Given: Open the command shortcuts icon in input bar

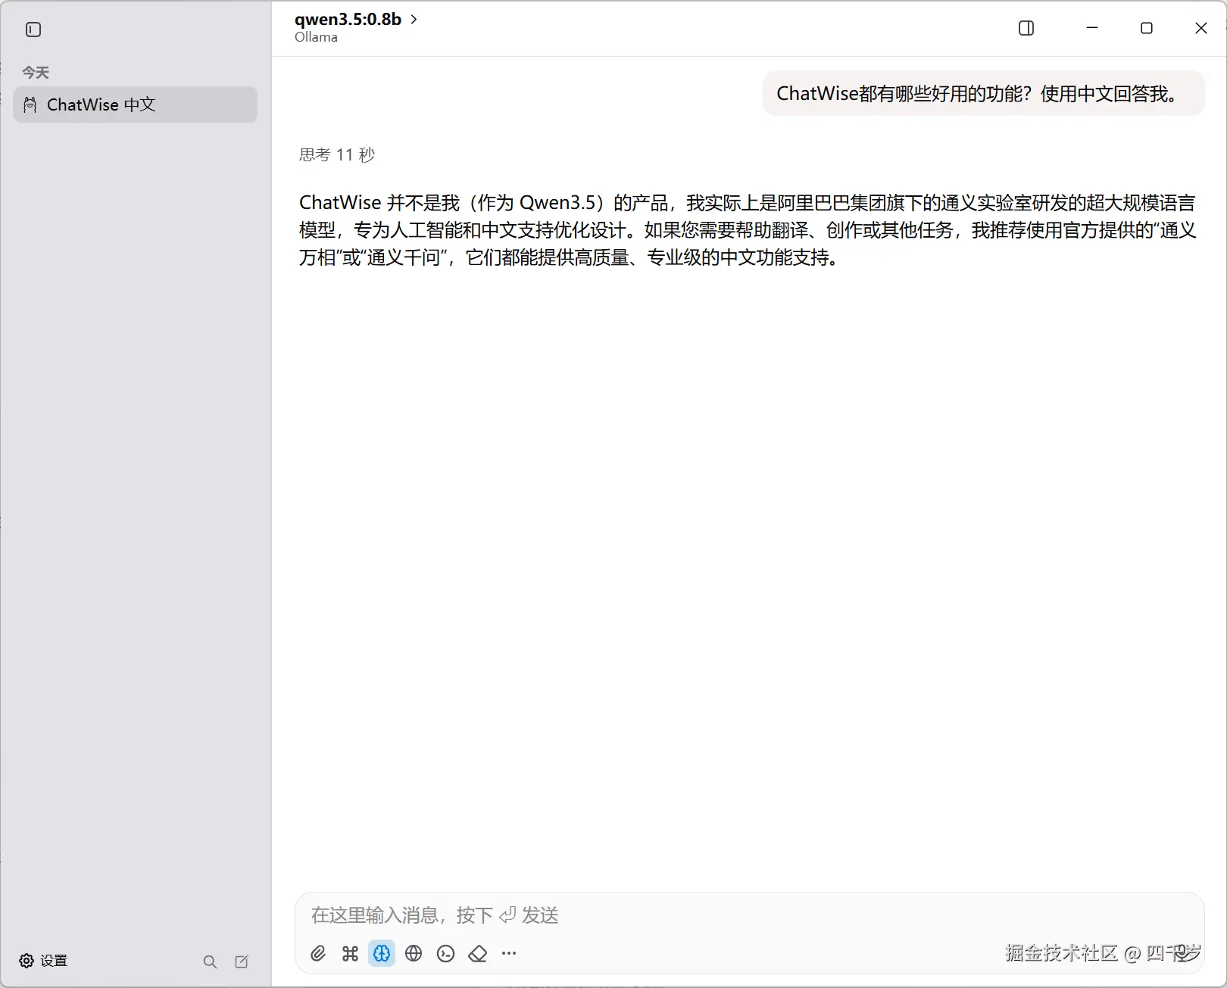Looking at the screenshot, I should tap(350, 953).
